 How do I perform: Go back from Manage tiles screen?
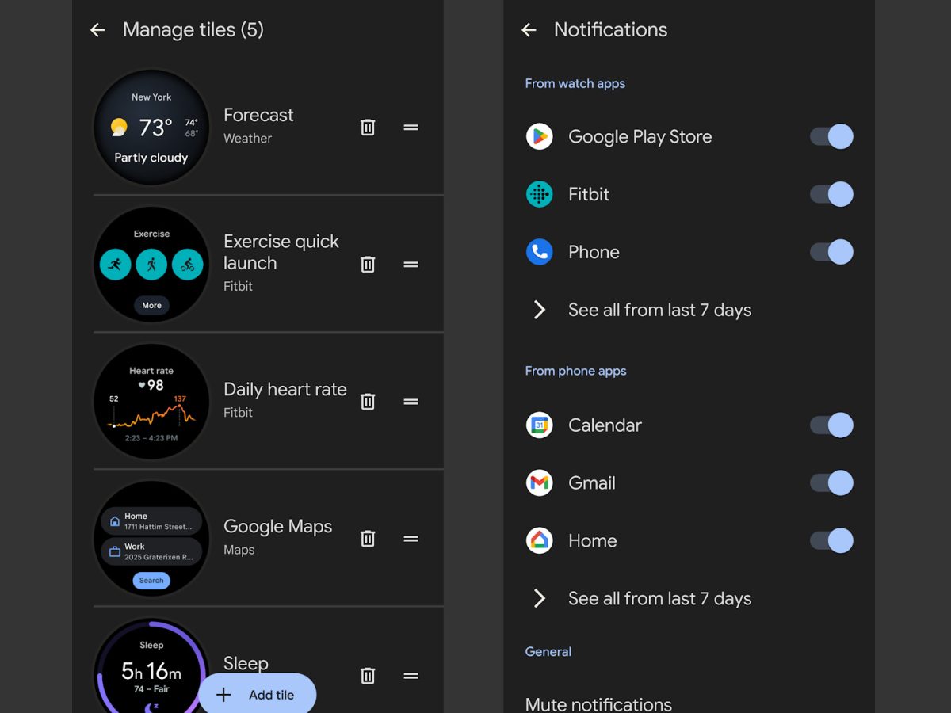(97, 30)
